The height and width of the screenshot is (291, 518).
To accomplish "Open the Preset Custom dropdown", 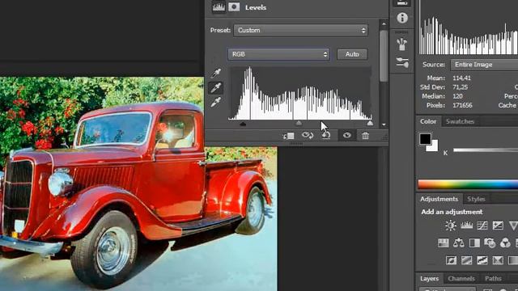I will coord(301,31).
